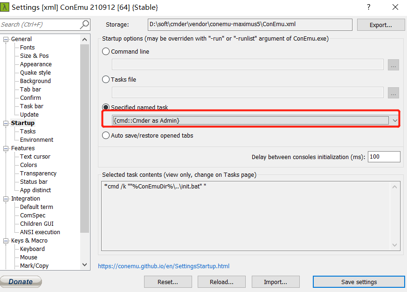Screen dimensions: 407x292
Task: Click the search magnifier icon
Action: pyautogui.click(x=84, y=24)
